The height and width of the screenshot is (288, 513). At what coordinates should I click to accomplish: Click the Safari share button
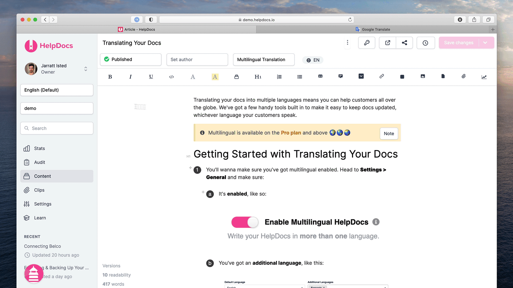(474, 20)
